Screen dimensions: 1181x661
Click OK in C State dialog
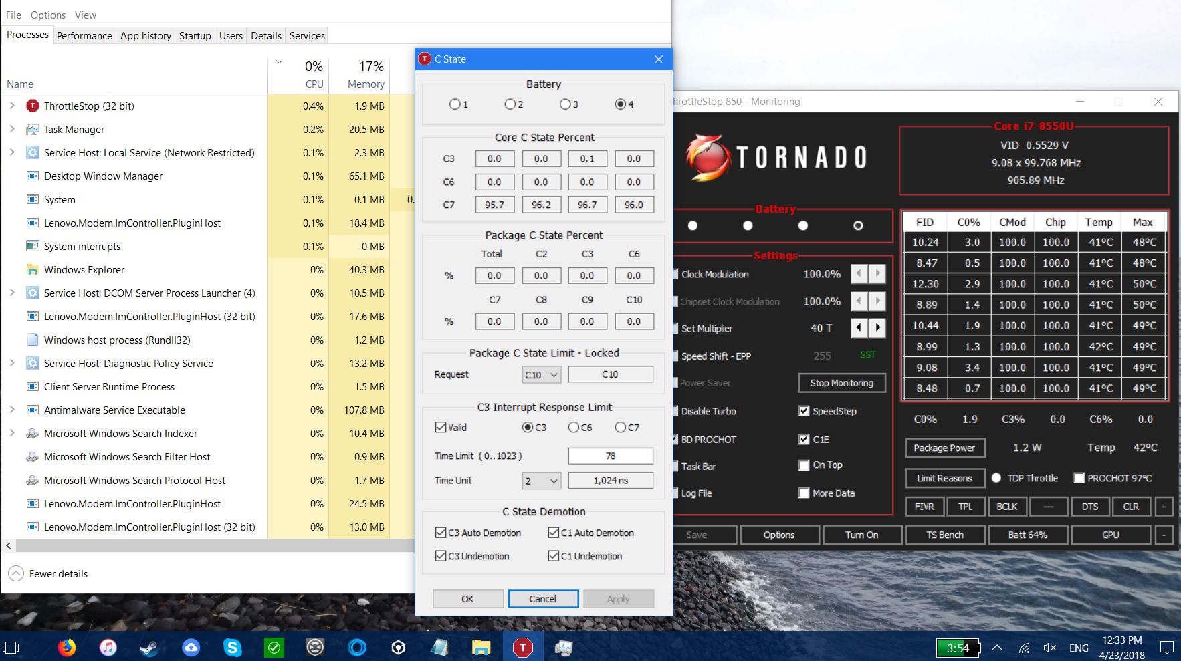coord(467,599)
